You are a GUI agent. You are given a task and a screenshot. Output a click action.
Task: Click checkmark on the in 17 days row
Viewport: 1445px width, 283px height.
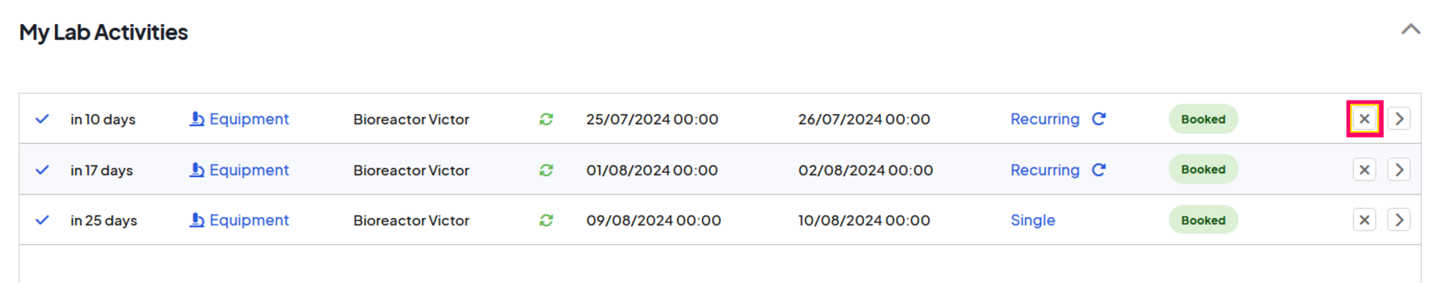coord(42,170)
